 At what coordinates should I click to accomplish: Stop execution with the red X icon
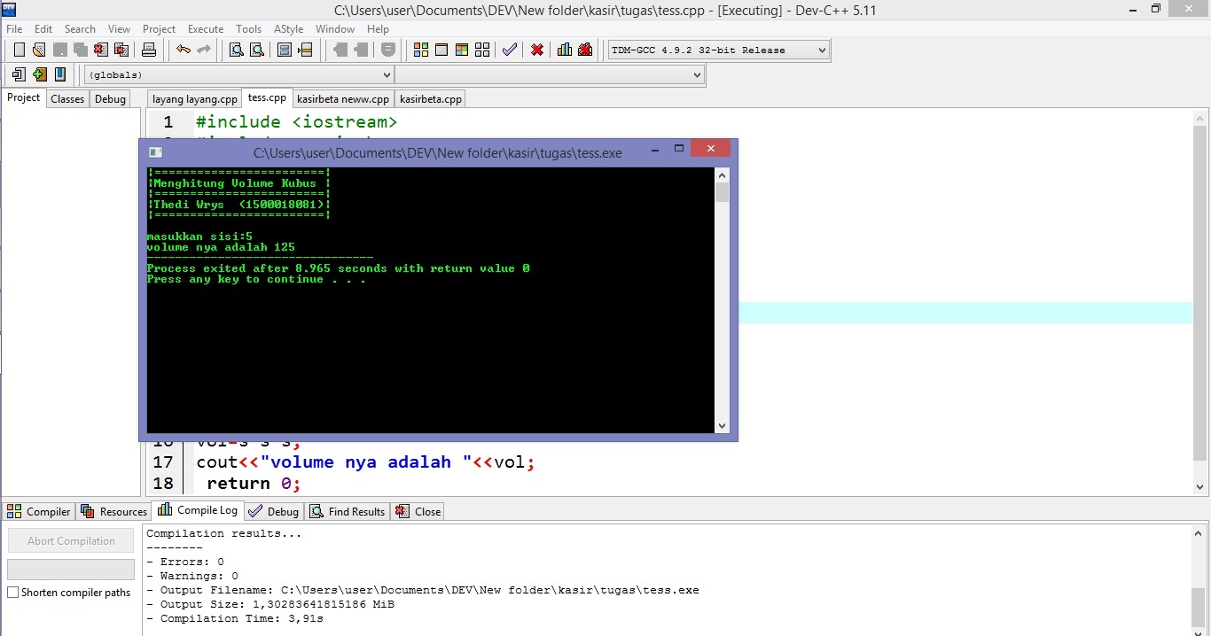537,50
